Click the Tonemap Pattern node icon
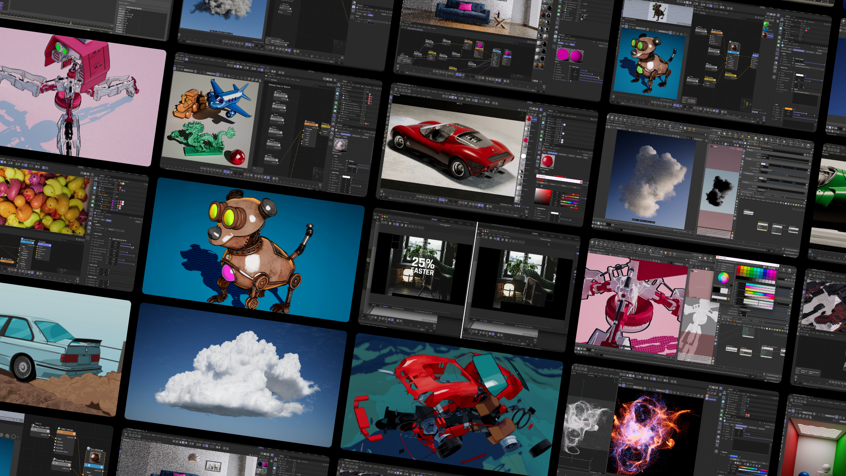The height and width of the screenshot is (476, 846). pyautogui.click(x=54, y=459)
